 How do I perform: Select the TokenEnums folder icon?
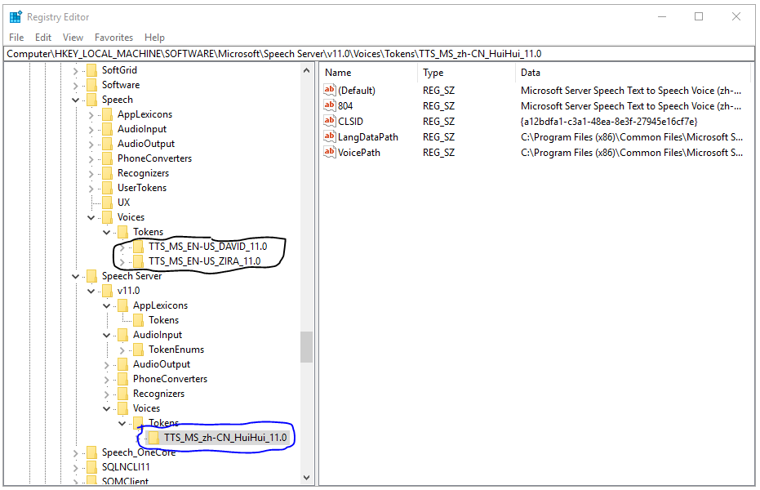point(138,350)
